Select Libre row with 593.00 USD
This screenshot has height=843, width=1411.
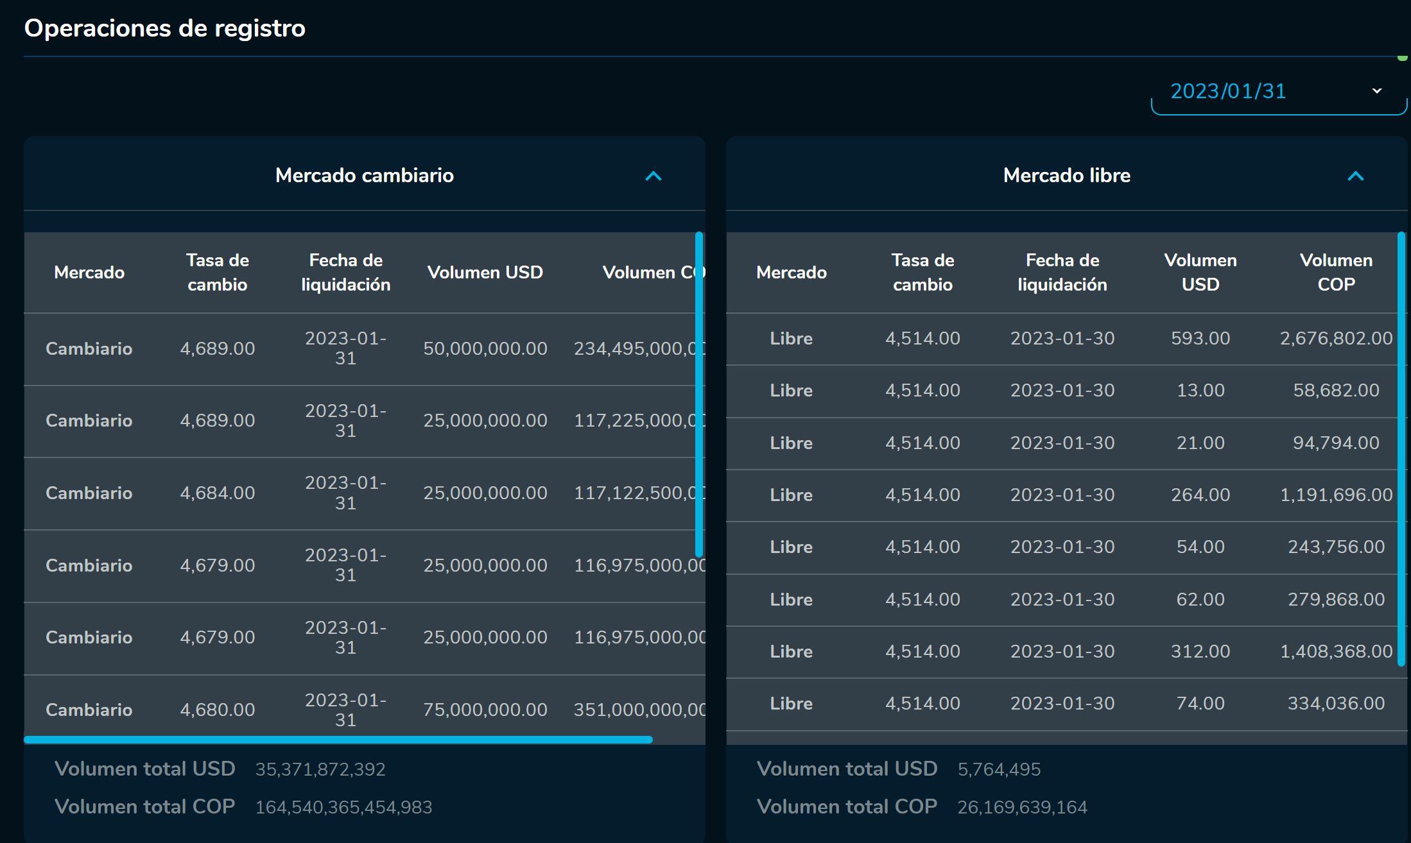click(x=1200, y=339)
